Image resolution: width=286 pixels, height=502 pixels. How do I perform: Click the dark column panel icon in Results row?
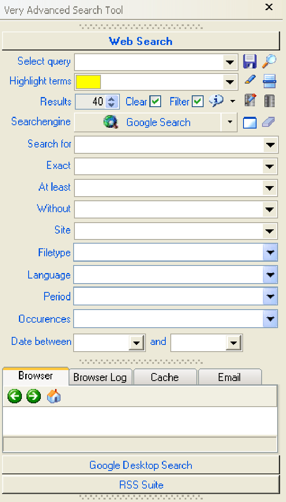[269, 101]
